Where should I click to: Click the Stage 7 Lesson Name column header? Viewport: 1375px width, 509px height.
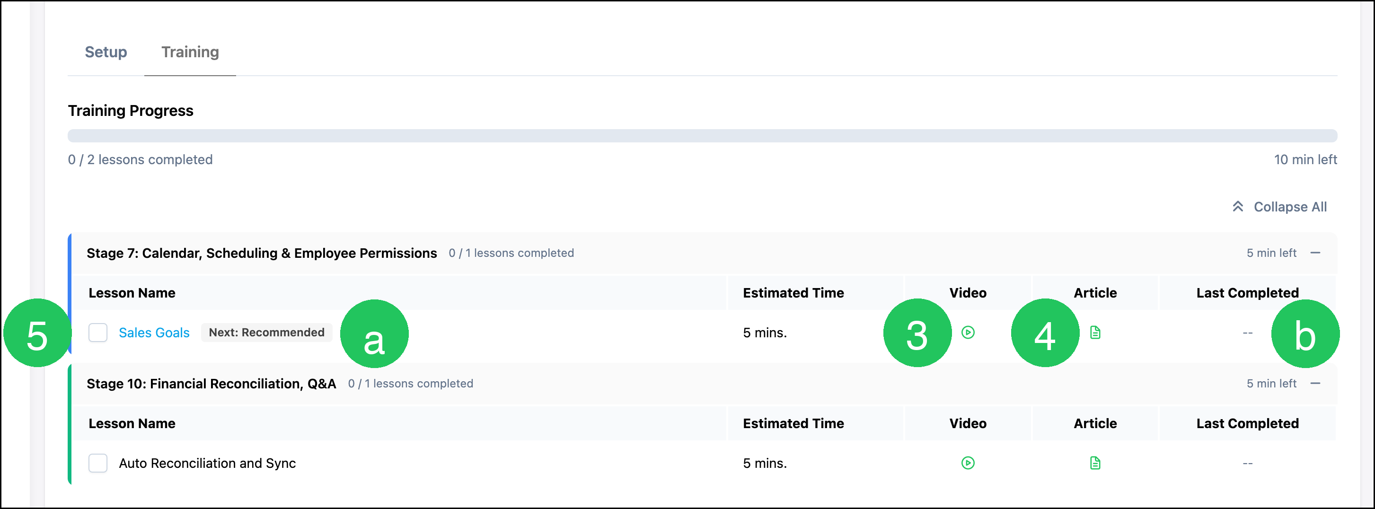(132, 293)
